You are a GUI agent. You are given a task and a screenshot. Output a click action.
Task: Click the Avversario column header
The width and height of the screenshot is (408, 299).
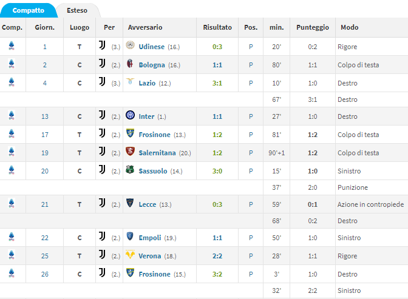(x=145, y=27)
